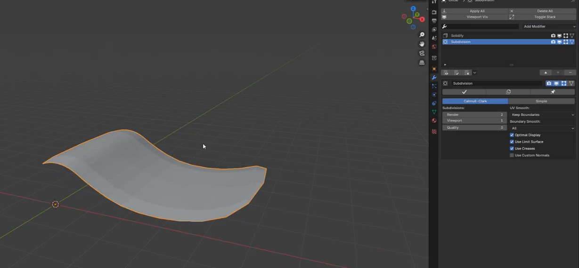
Task: Click the Toggle Stack button
Action: point(542,17)
